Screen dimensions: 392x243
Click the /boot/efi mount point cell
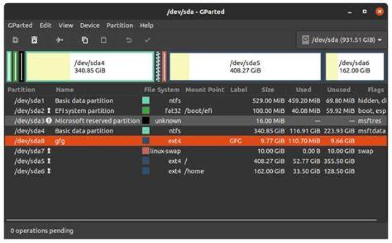pos(198,111)
